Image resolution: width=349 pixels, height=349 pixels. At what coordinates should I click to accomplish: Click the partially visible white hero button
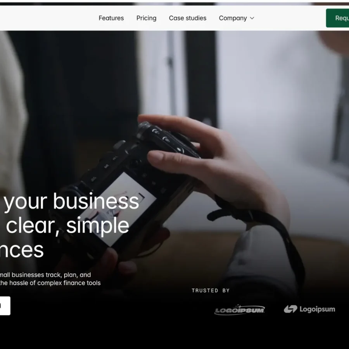tap(5, 306)
